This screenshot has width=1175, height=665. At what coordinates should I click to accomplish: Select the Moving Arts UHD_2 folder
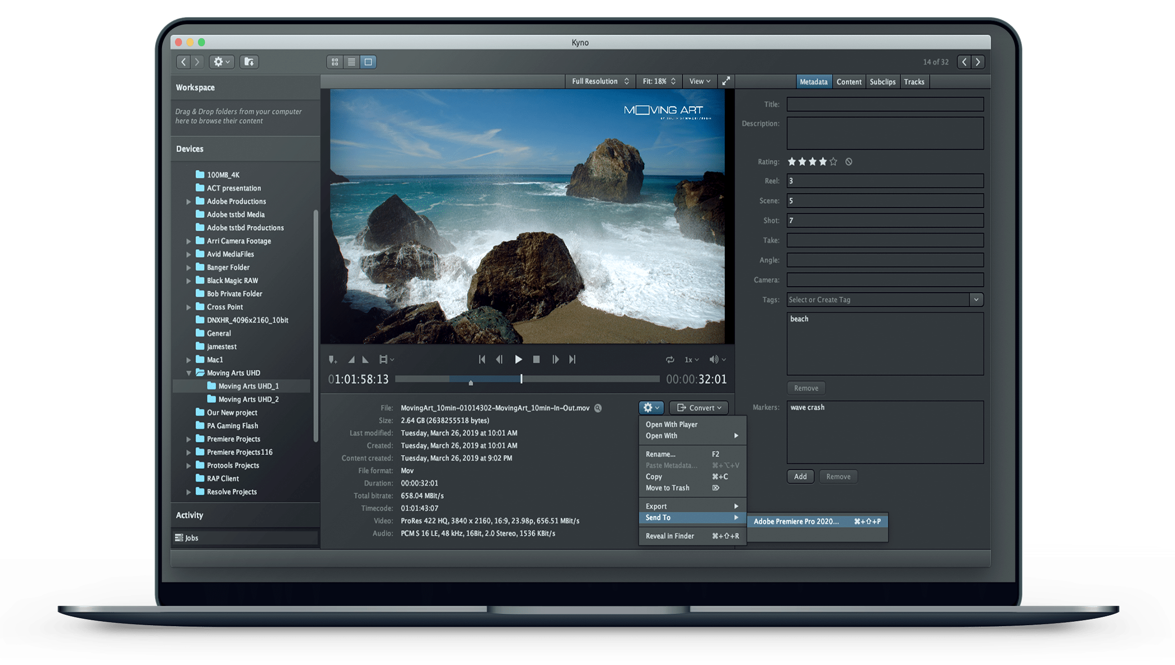point(248,399)
